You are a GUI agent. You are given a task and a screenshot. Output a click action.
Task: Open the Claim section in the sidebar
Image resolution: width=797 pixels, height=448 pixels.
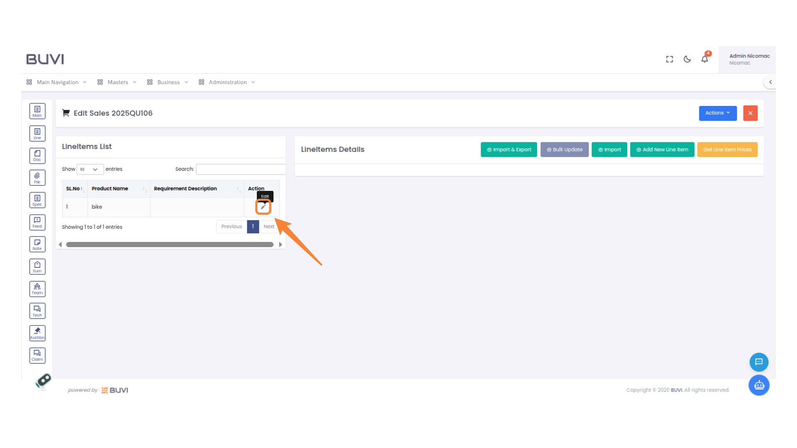coord(37,355)
